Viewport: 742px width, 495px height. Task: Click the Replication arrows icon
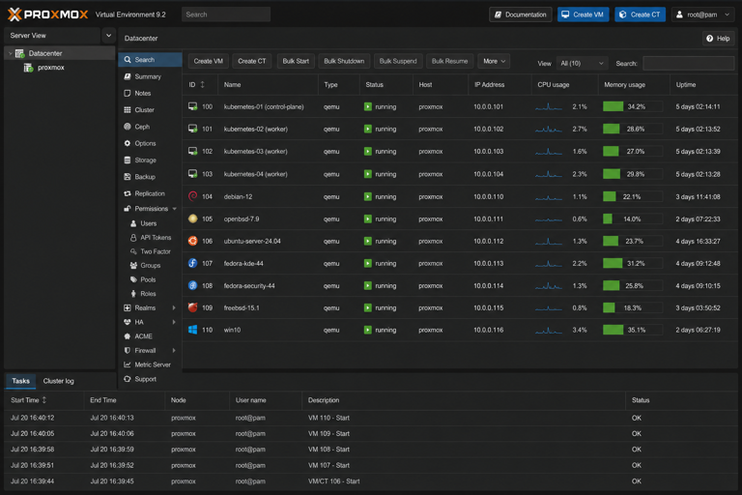click(128, 193)
